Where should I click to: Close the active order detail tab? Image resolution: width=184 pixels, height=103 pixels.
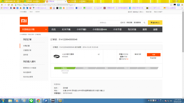coord(65,2)
